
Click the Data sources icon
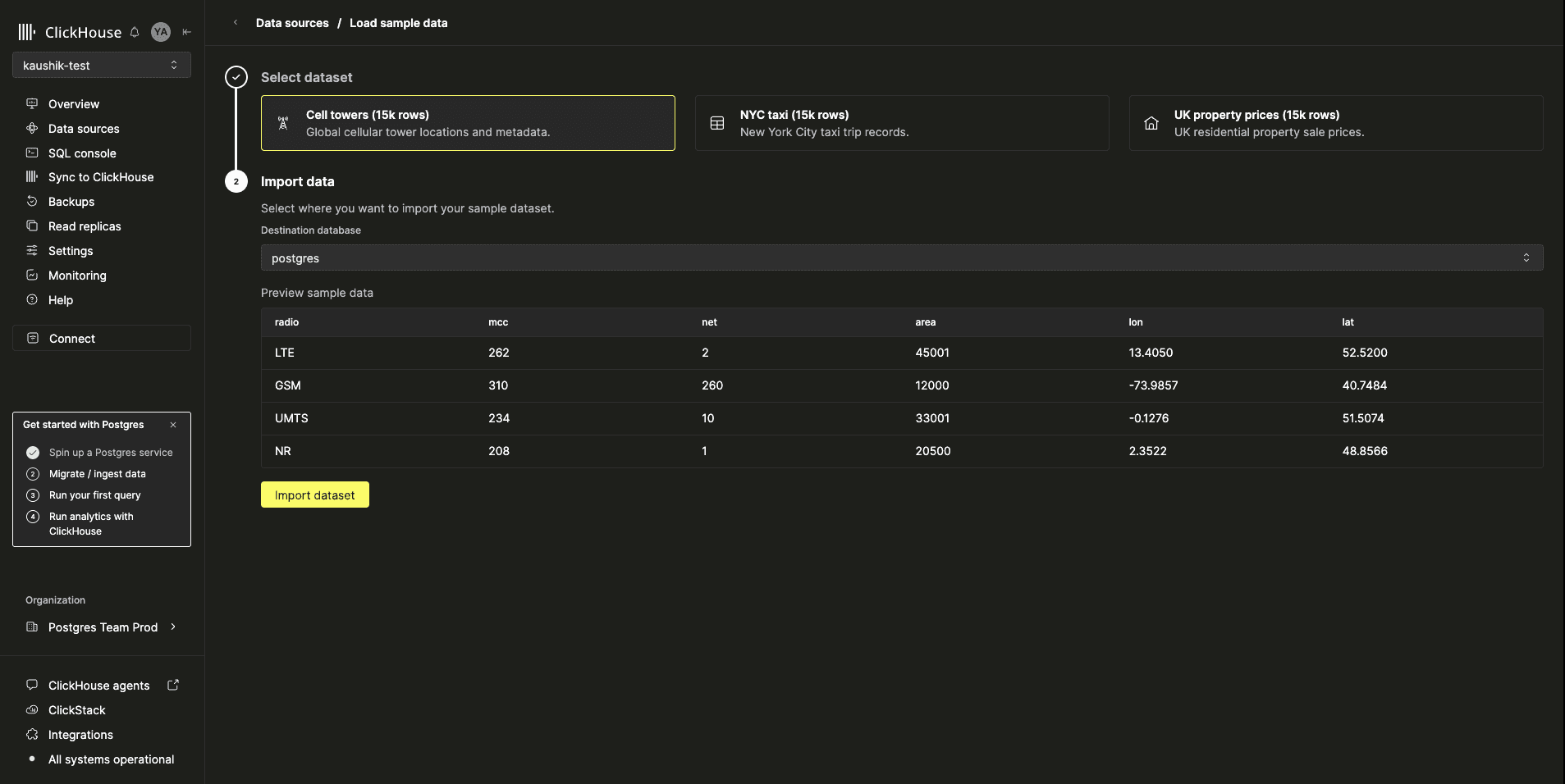(x=32, y=129)
